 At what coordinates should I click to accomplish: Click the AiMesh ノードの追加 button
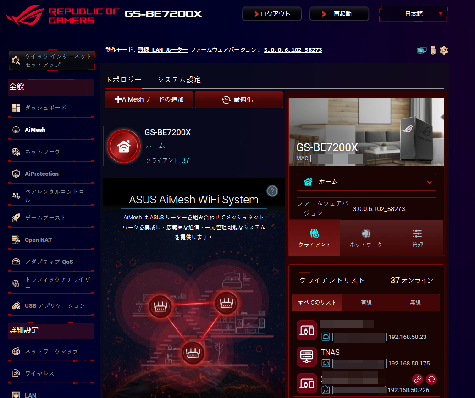(149, 99)
